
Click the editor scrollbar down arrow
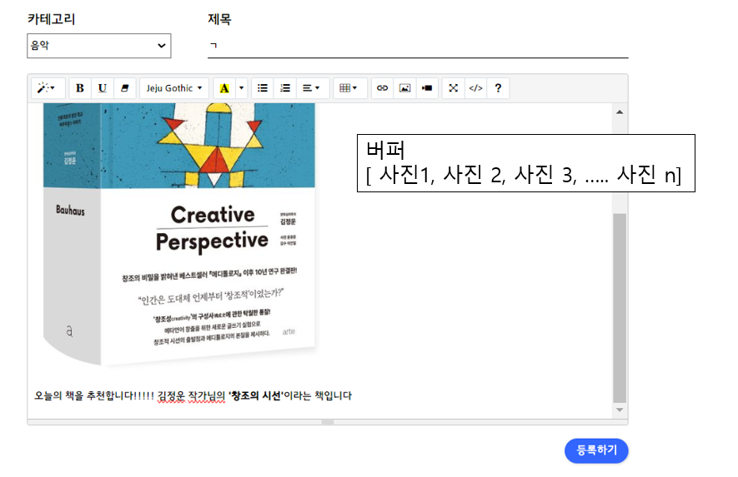(620, 410)
